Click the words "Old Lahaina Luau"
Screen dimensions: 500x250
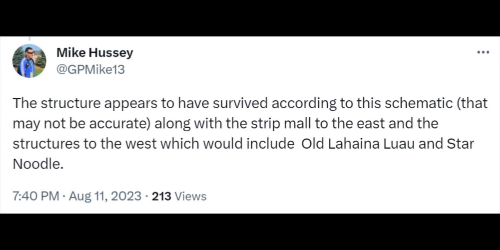click(x=358, y=143)
